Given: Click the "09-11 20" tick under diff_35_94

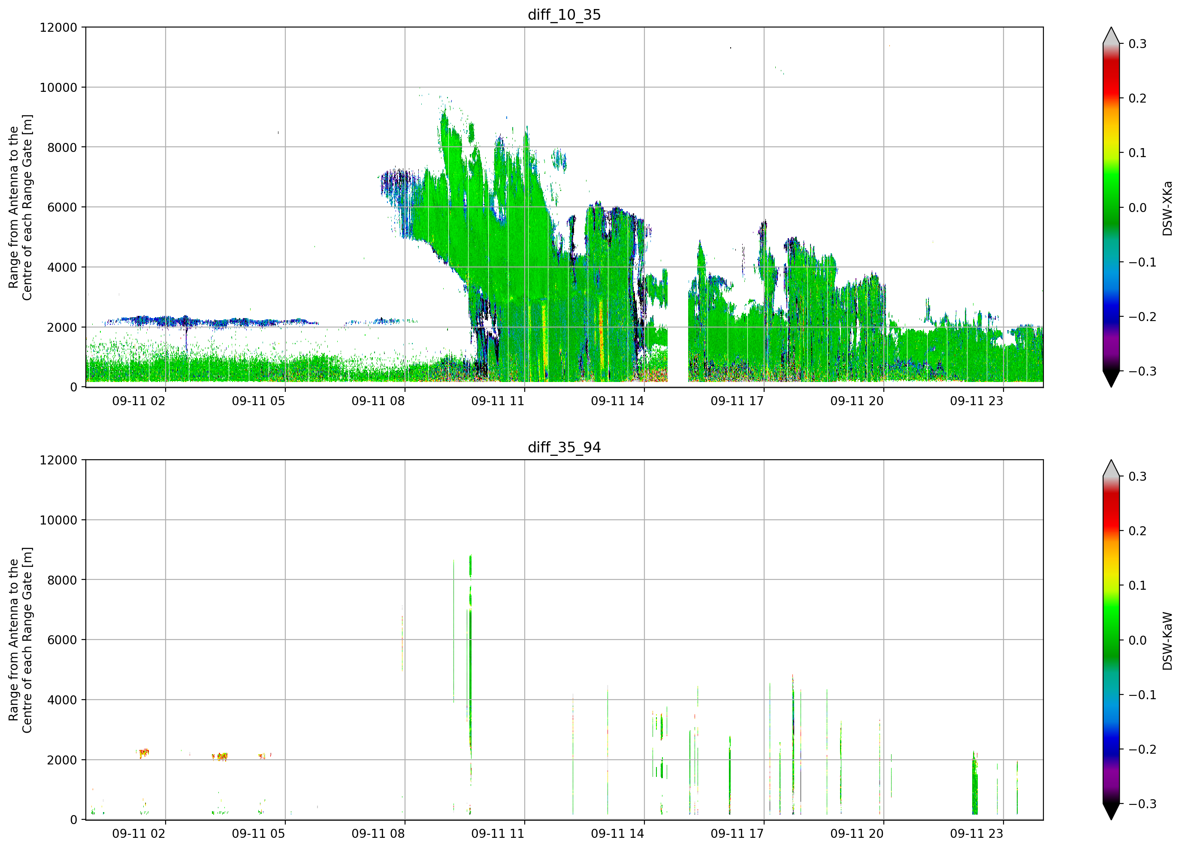Looking at the screenshot, I should (x=857, y=834).
